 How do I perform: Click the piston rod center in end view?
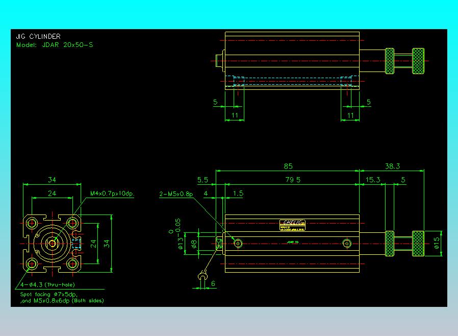[x=53, y=243]
